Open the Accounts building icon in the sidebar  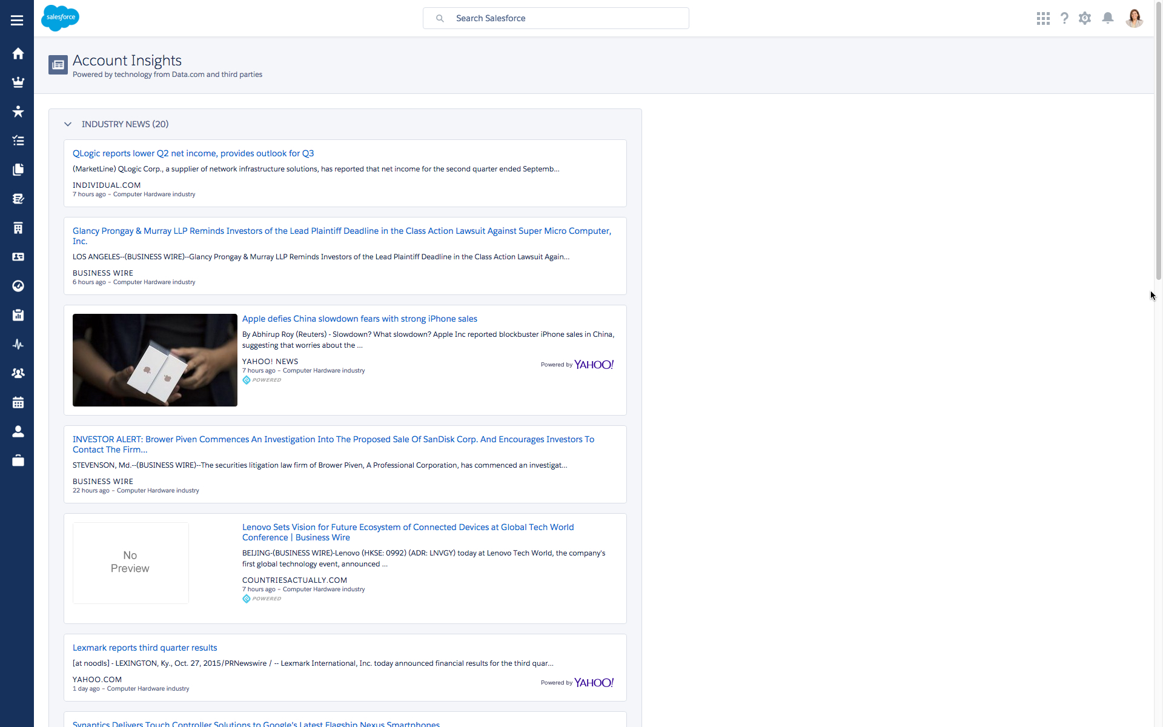click(18, 228)
